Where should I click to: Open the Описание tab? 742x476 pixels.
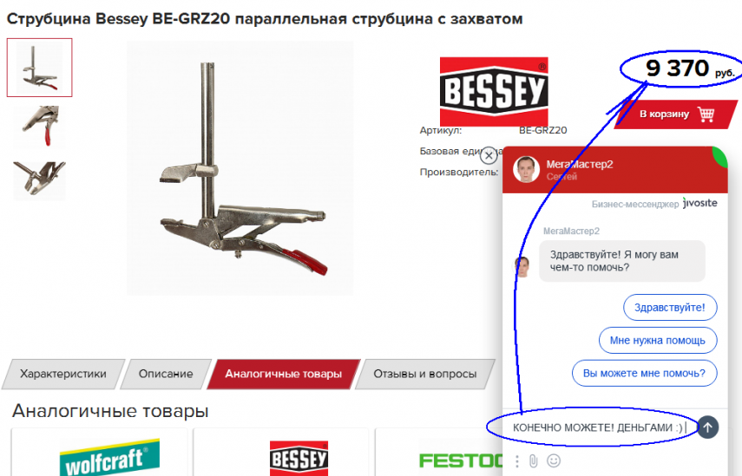pyautogui.click(x=166, y=374)
